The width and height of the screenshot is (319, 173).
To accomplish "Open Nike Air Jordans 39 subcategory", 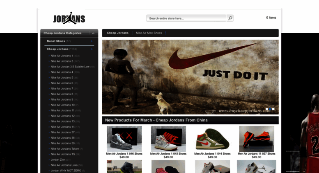I will pyautogui.click(x=63, y=143).
